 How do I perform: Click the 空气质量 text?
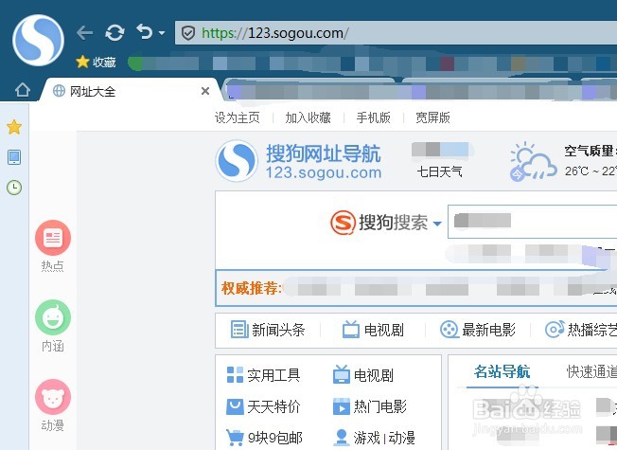[x=591, y=151]
